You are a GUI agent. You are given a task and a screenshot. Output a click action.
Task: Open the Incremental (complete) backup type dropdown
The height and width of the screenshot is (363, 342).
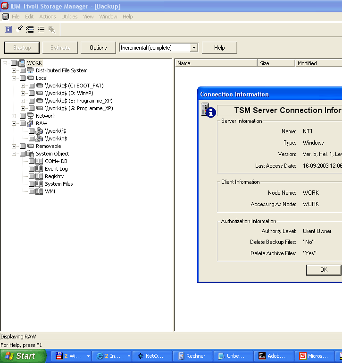click(194, 48)
